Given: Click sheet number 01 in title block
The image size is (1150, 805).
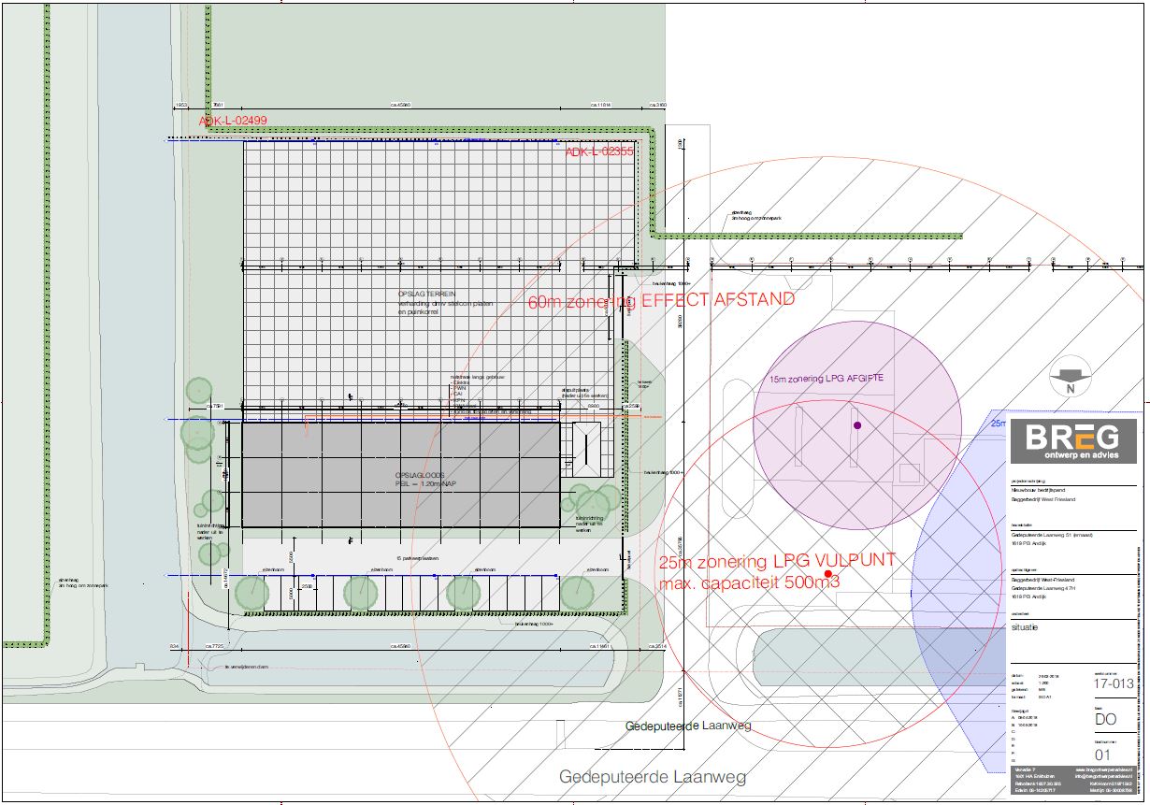Looking at the screenshot, I should pyautogui.click(x=1103, y=755).
